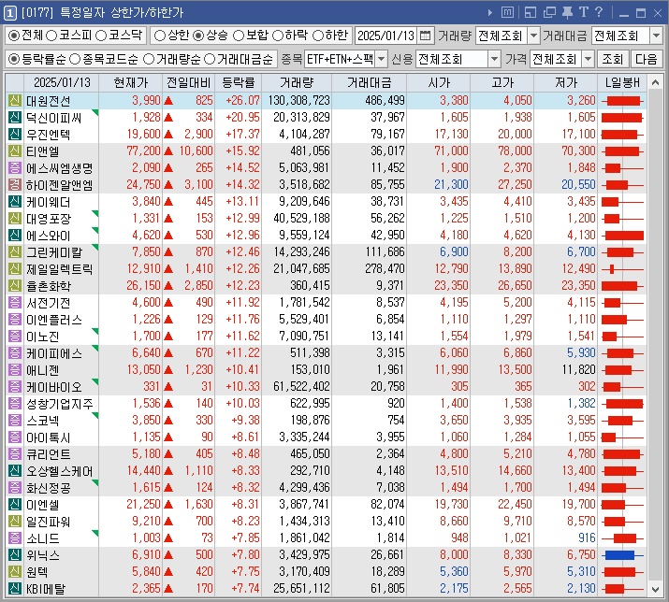Select the 전체 market radio button

pyautogui.click(x=14, y=36)
